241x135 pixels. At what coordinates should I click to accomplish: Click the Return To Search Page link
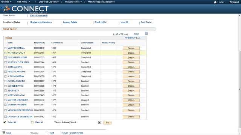coord(73,133)
